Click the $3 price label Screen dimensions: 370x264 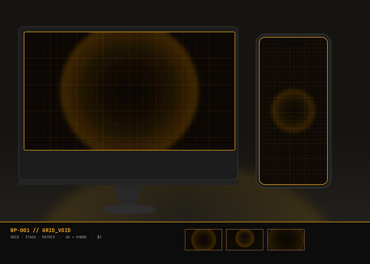click(x=99, y=237)
